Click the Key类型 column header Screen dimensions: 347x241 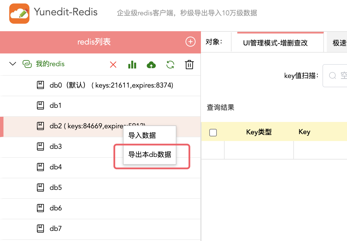pyautogui.click(x=259, y=132)
